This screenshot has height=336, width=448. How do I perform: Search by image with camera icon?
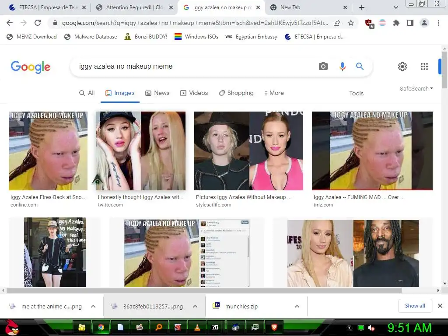[323, 66]
